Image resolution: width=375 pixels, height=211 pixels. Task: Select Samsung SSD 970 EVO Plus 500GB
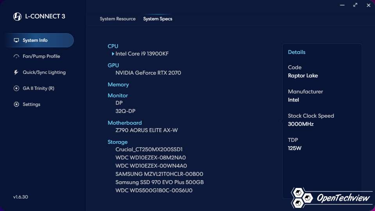click(x=159, y=182)
